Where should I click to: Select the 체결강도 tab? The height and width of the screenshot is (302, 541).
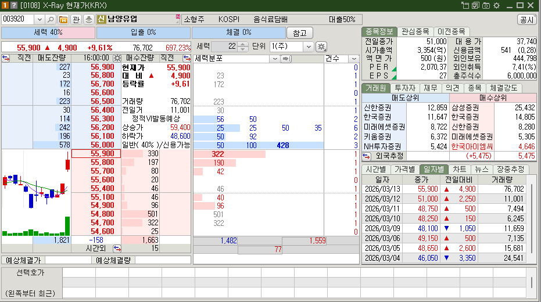click(x=504, y=88)
